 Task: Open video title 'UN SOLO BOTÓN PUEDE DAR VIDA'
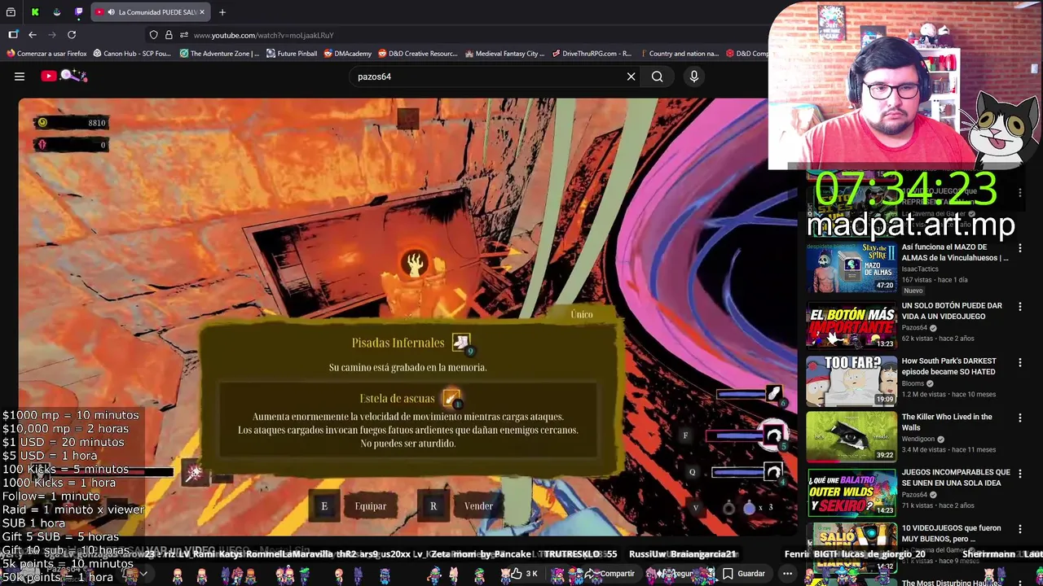pyautogui.click(x=952, y=311)
